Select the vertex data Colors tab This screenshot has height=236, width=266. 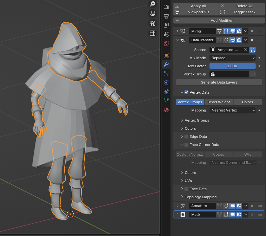pyautogui.click(x=247, y=102)
